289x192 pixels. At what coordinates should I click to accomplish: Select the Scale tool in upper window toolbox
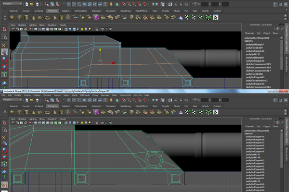(4, 67)
